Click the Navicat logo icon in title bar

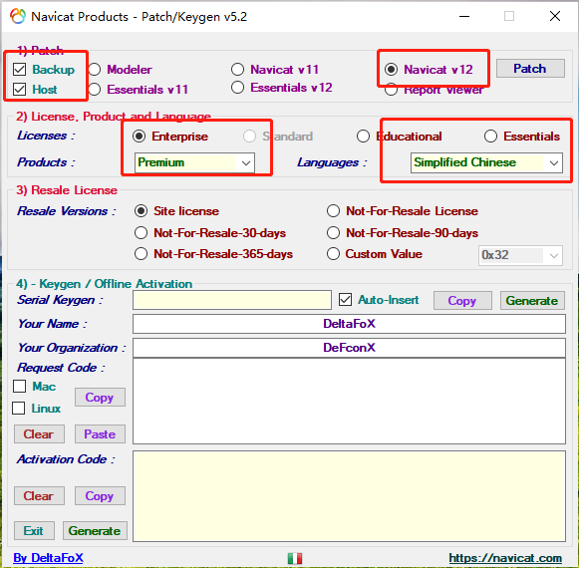pyautogui.click(x=17, y=16)
